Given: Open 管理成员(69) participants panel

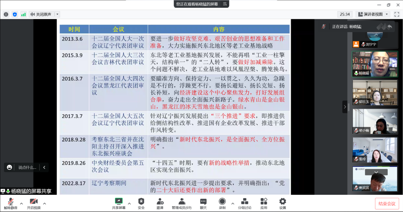Looking at the screenshot, I should tap(181, 203).
